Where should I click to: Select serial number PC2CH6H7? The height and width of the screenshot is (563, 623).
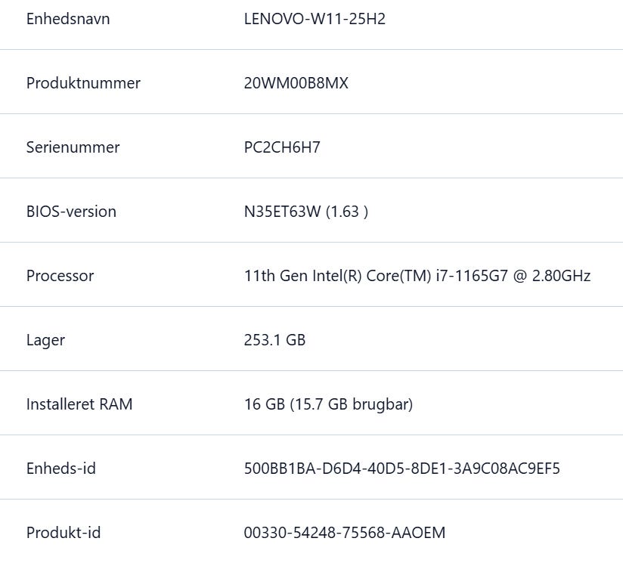(282, 147)
